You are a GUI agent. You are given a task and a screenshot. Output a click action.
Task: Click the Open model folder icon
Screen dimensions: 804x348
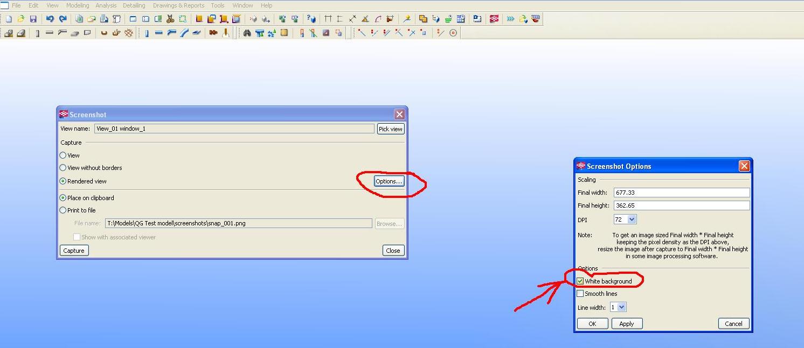20,19
